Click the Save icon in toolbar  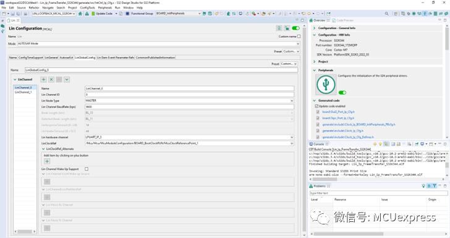(x=12, y=14)
